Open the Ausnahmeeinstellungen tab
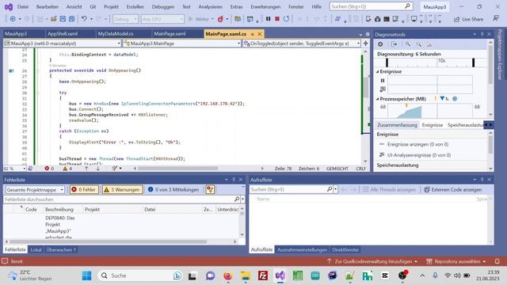Image resolution: width=507 pixels, height=285 pixels. (x=302, y=250)
